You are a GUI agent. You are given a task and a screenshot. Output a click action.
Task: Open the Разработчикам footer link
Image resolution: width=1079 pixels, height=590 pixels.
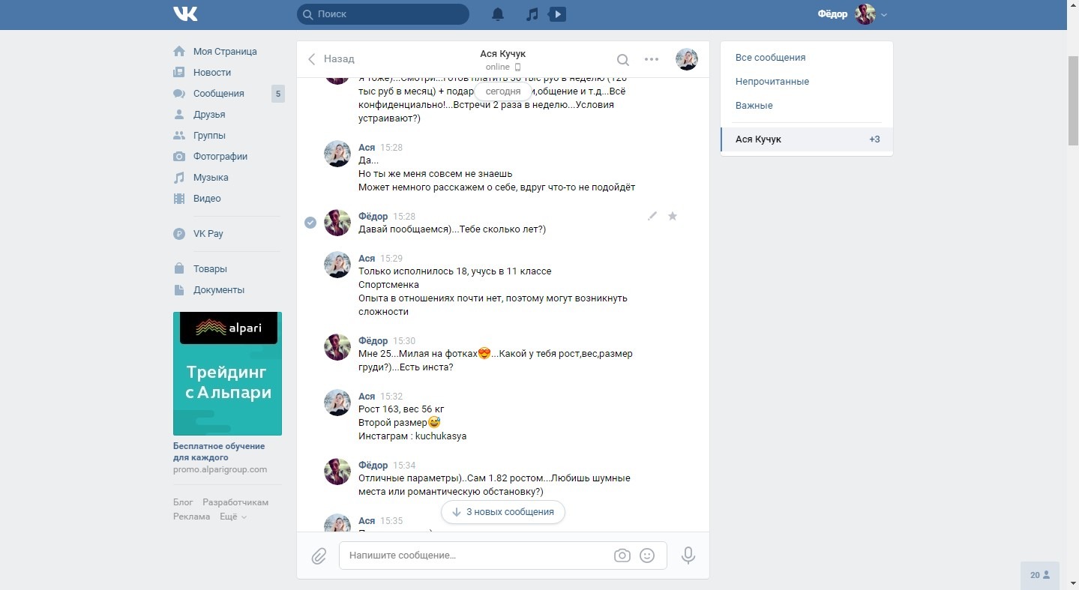[x=235, y=502]
